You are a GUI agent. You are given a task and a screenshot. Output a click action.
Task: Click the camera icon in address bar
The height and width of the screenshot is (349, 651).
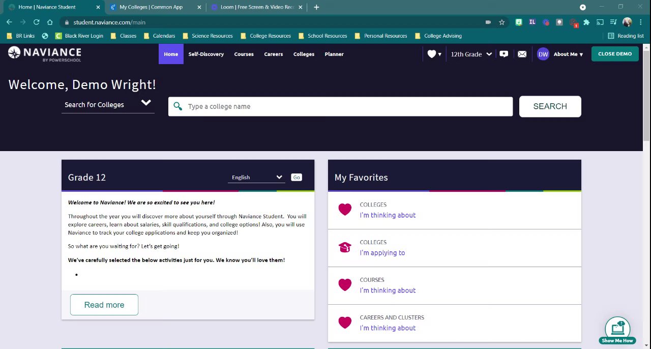[488, 22]
